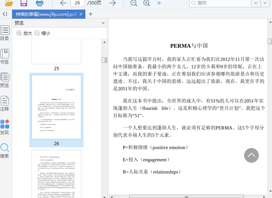Open the search box dropdown arrow

[256, 3]
